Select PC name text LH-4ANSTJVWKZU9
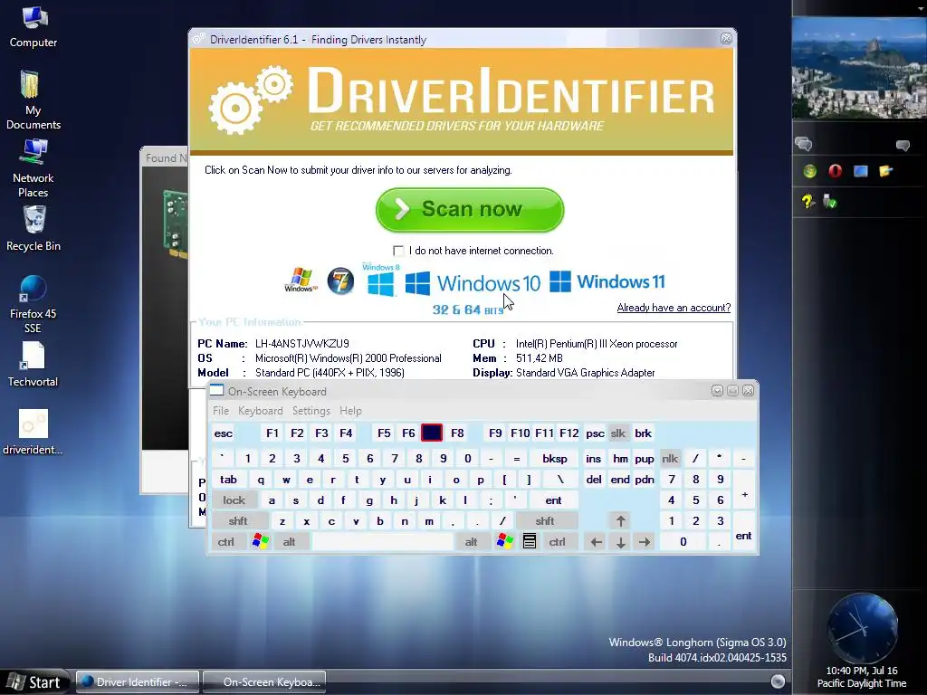The height and width of the screenshot is (695, 927). [x=302, y=343]
